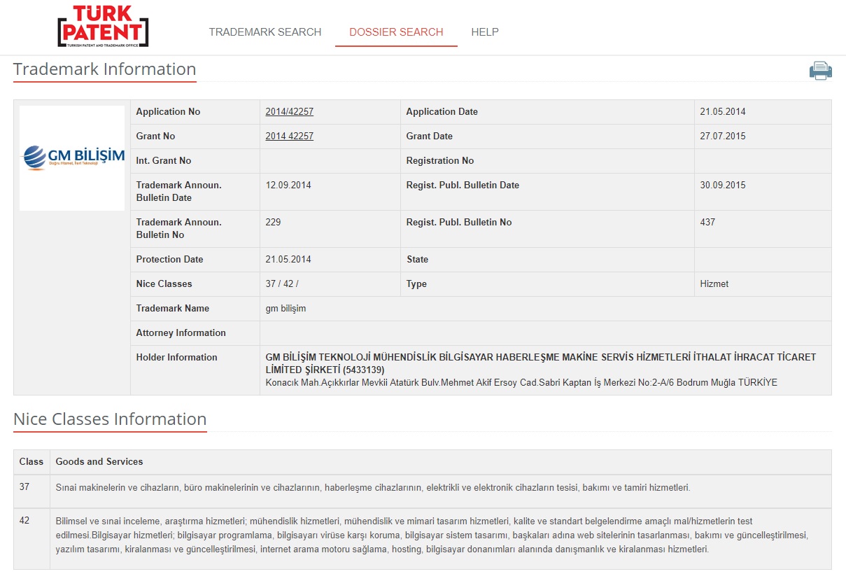Click the Protection Date label
This screenshot has height=574, width=846.
(169, 260)
